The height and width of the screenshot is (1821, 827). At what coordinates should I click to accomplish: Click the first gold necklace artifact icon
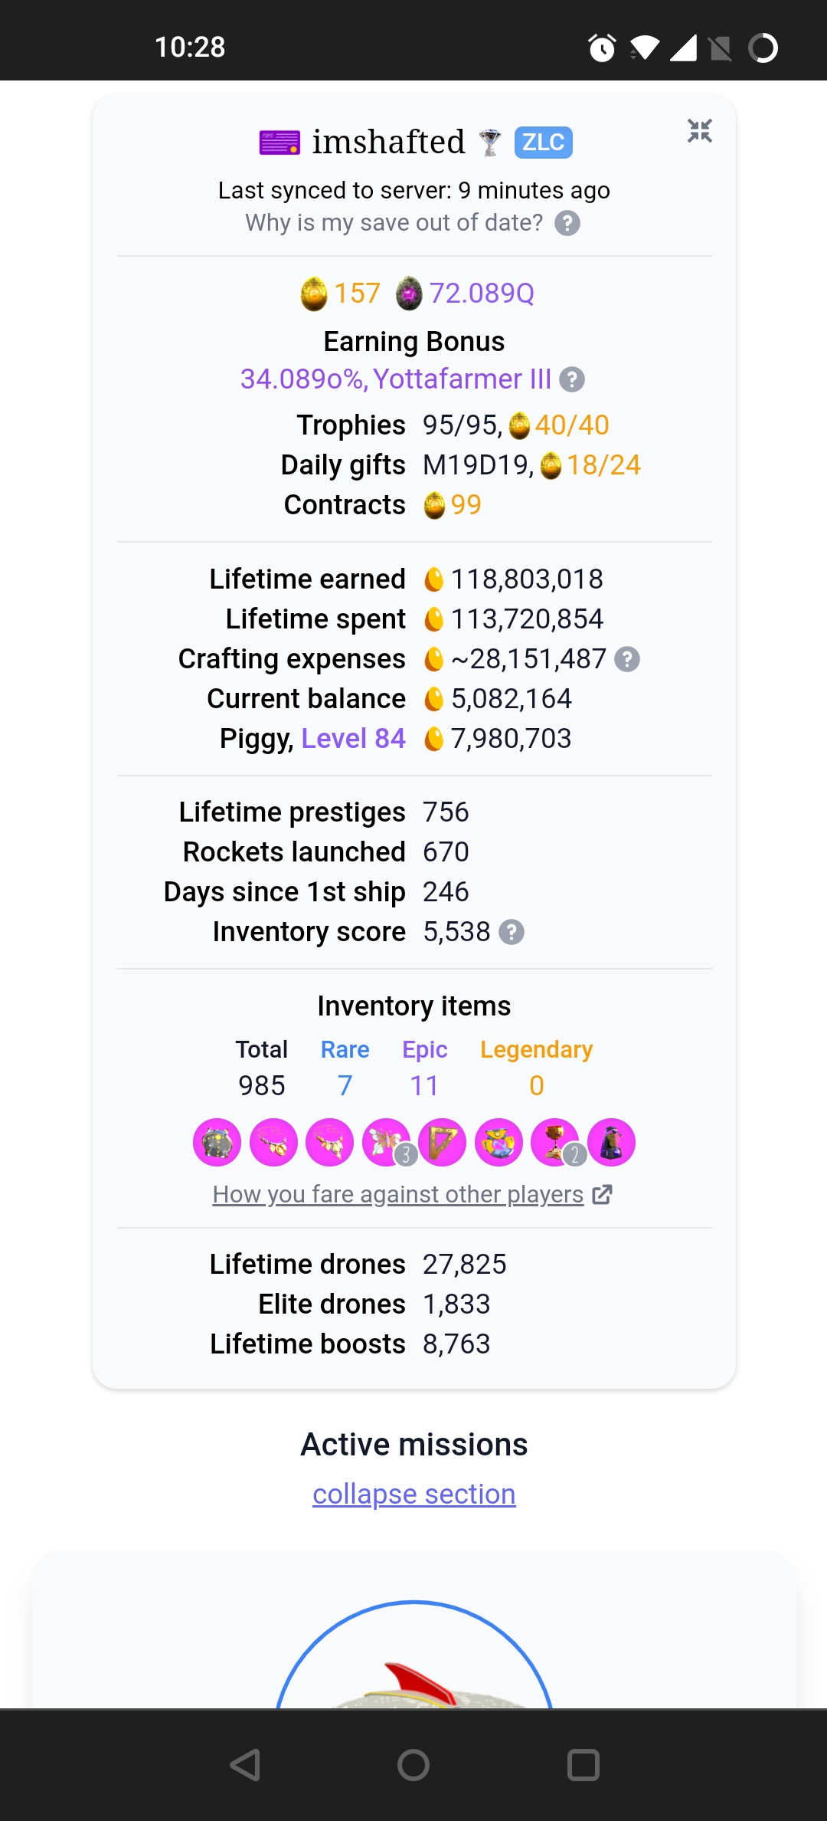pyautogui.click(x=273, y=1142)
